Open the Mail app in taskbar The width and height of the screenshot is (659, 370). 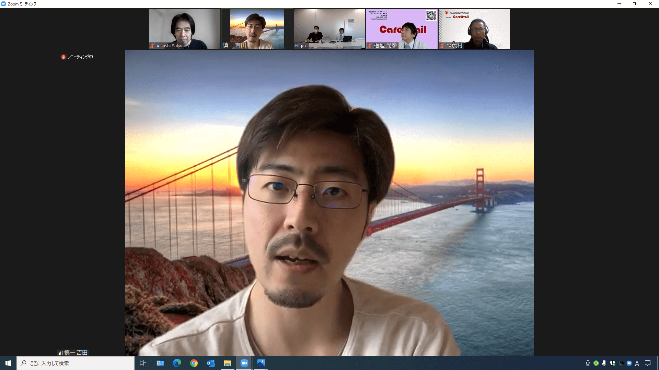160,363
